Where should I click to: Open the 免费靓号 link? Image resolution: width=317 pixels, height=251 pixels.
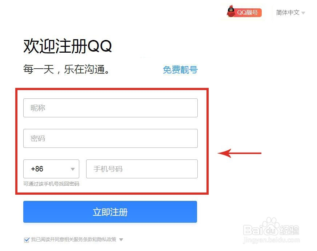(x=180, y=70)
